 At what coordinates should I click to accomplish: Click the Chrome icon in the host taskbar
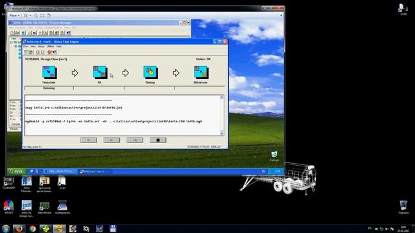click(32, 228)
